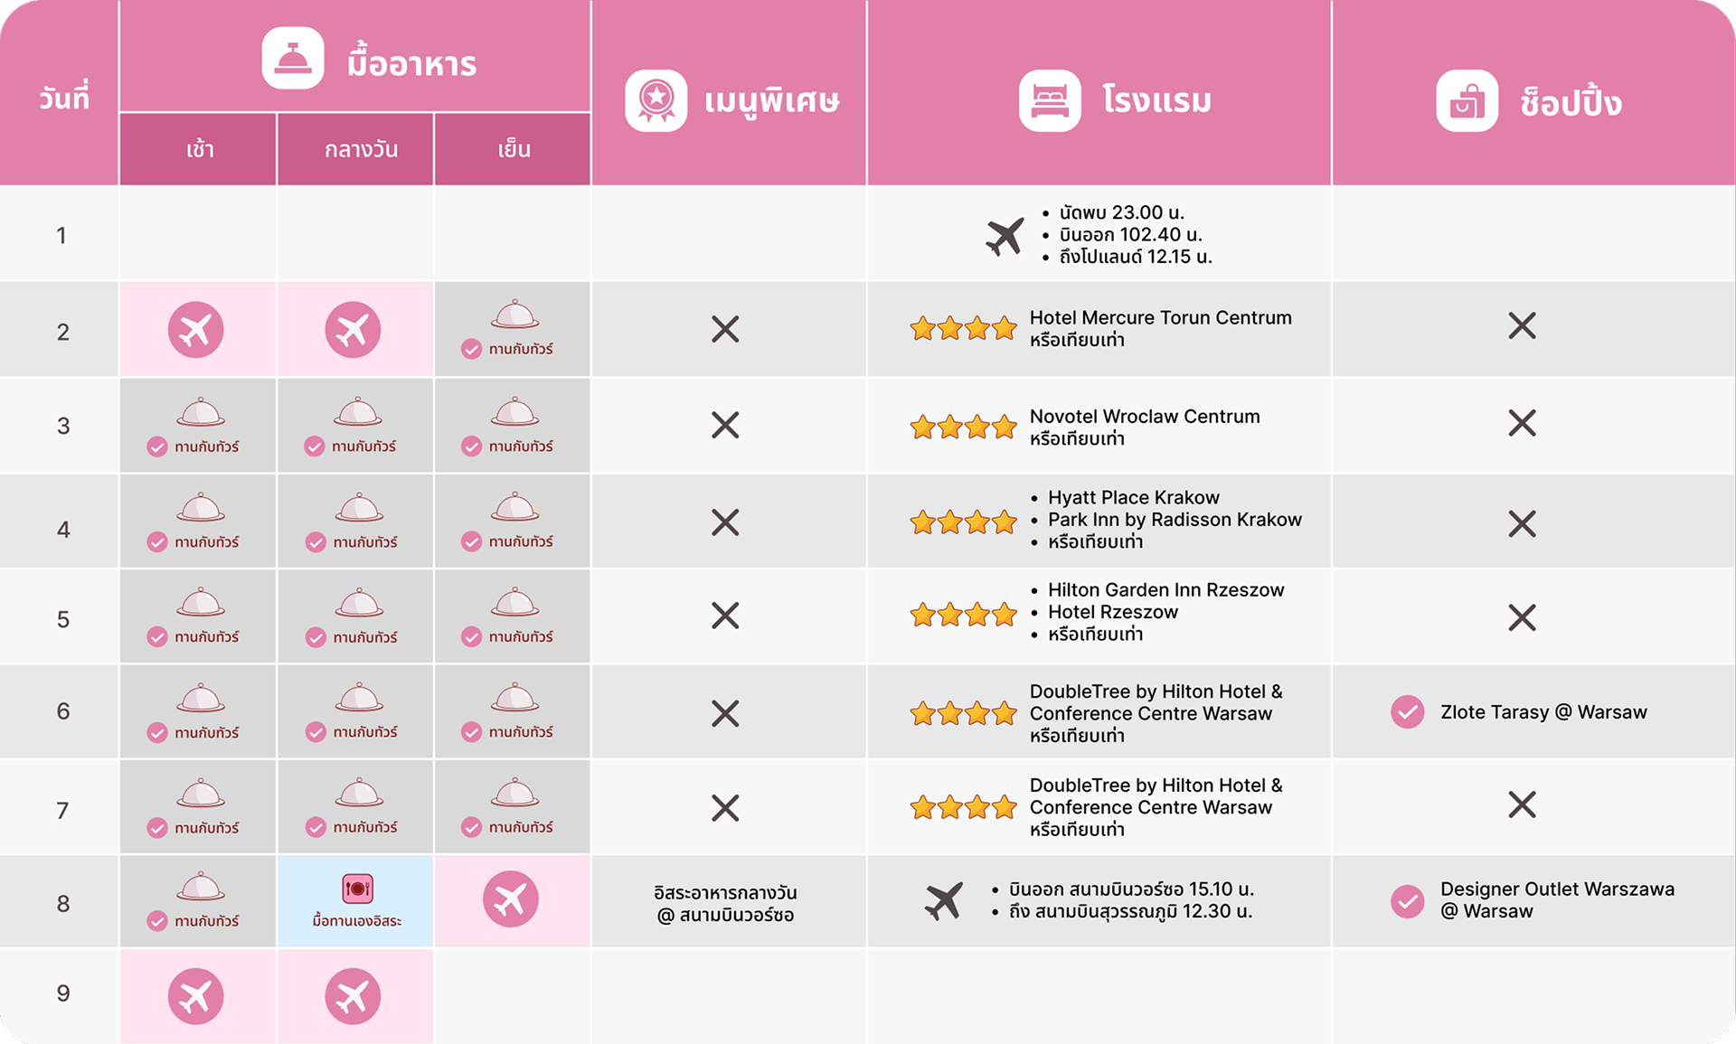
Task: Click the black airplane icon on day 1
Action: [1005, 236]
